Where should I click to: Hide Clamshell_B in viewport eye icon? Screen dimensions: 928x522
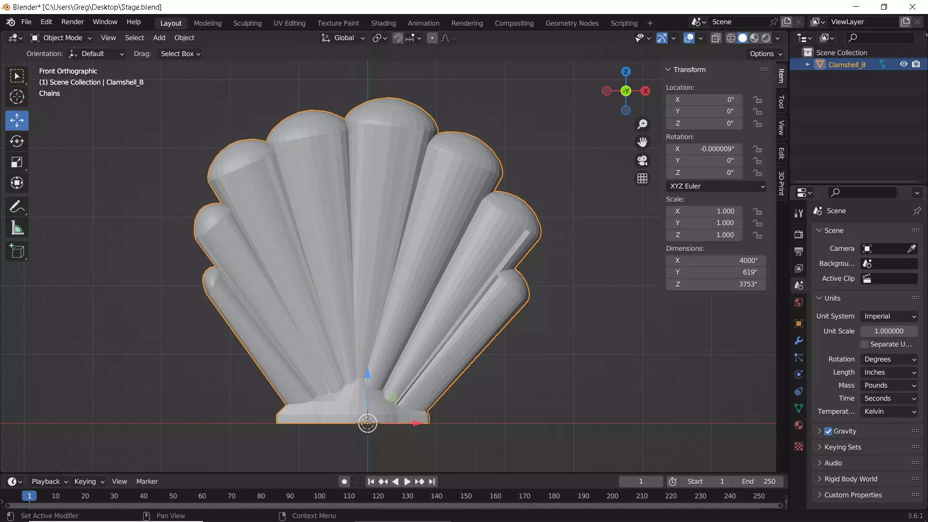tap(903, 64)
